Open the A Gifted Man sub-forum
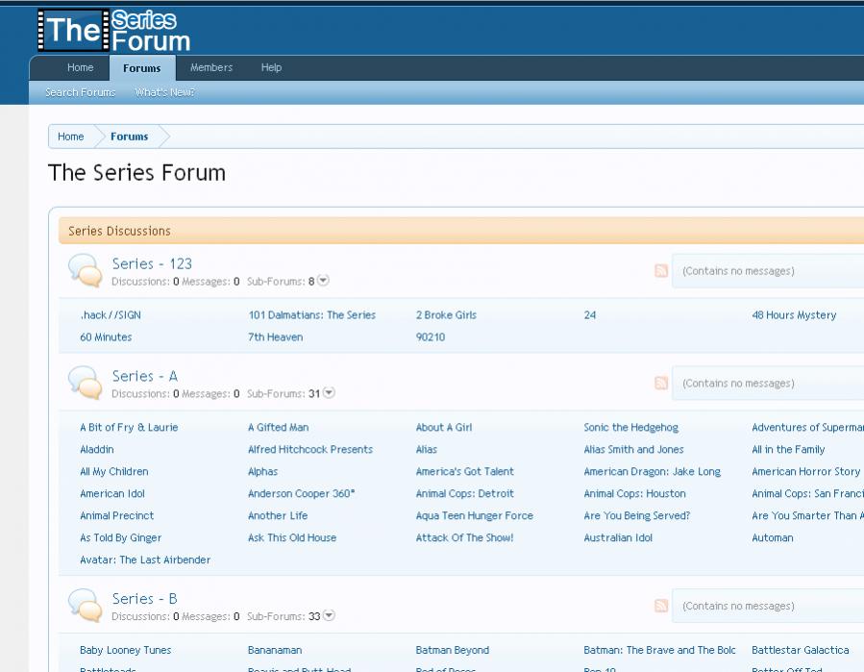This screenshot has width=864, height=672. click(279, 427)
